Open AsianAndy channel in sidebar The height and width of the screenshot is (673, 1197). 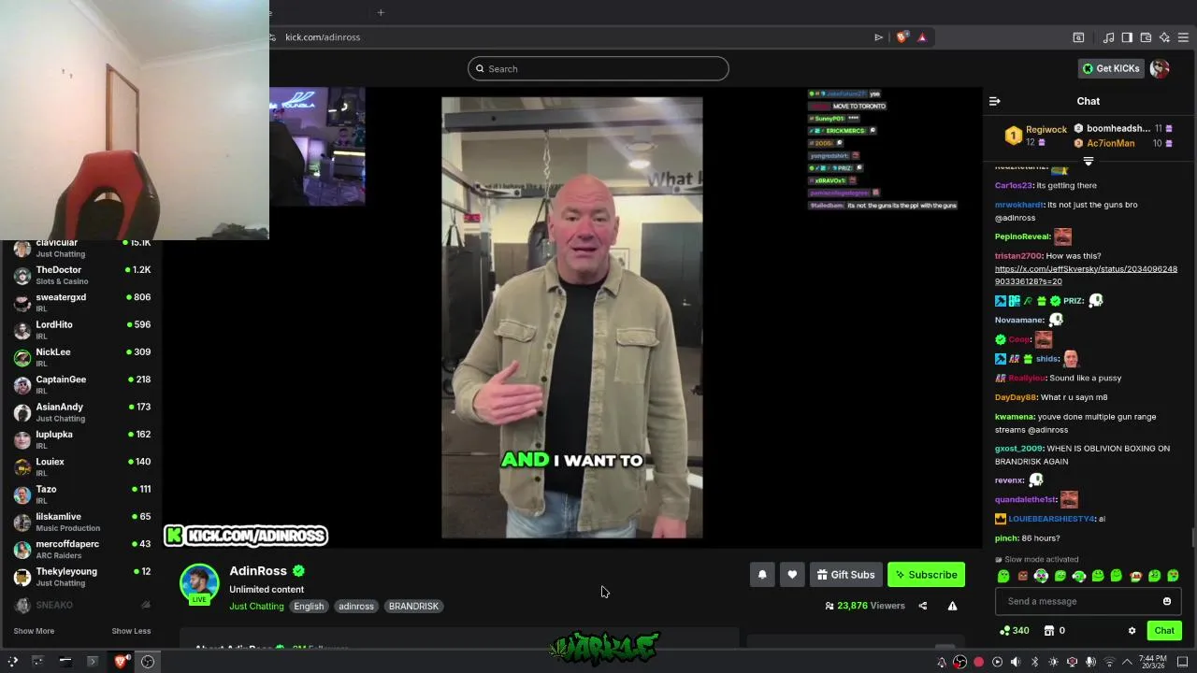tap(82, 412)
